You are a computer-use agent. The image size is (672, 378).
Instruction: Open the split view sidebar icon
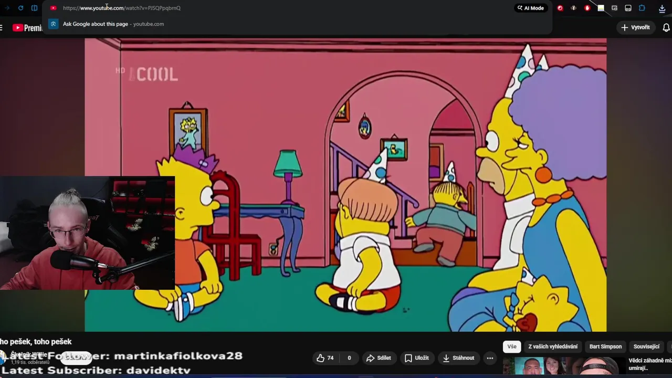pos(34,8)
